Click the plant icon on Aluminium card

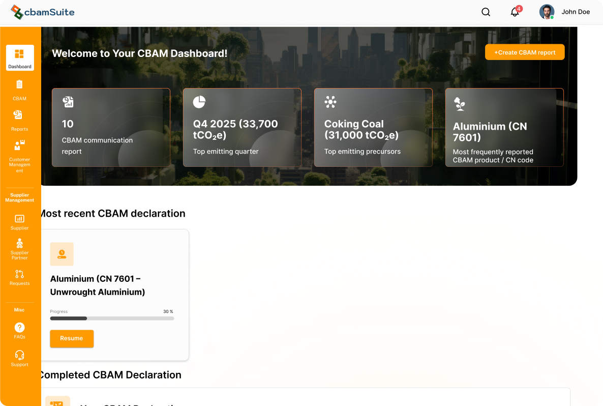[460, 104]
